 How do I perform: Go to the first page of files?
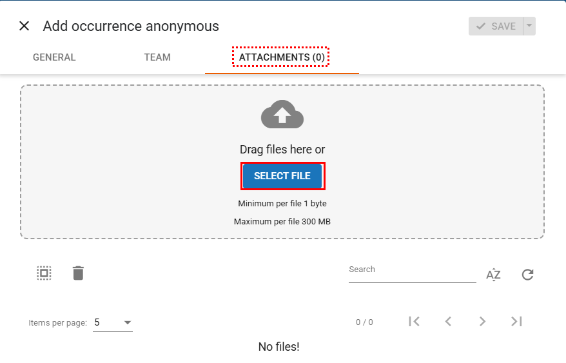415,321
